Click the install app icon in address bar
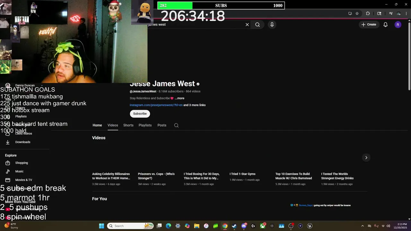 point(350,13)
